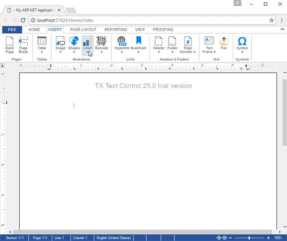Open the PROOFING tab

(163, 30)
